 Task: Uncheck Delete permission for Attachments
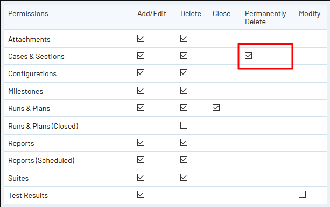click(184, 39)
